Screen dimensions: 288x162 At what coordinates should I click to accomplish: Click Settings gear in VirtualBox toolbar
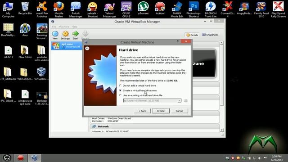[65, 35]
